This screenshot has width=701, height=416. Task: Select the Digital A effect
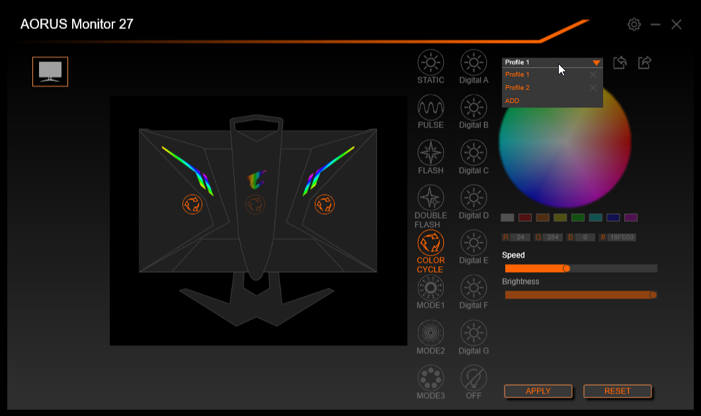474,63
